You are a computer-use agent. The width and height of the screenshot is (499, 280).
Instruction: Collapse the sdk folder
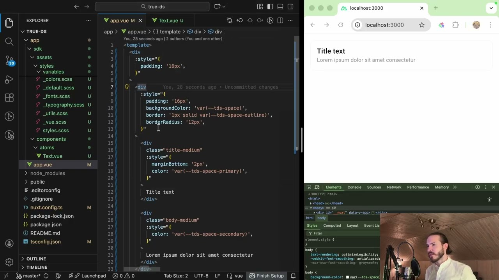point(29,49)
